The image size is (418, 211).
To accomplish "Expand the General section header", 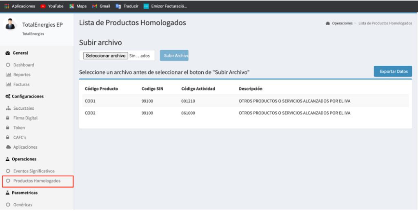I will 20,53.
